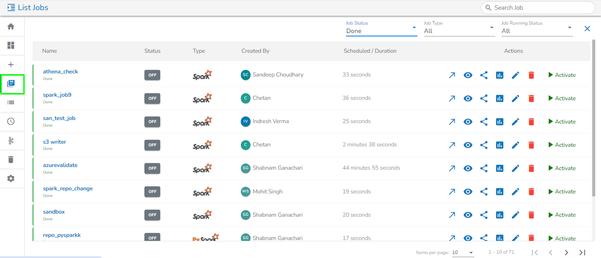Open settings gear in left sidebar

tap(11, 178)
